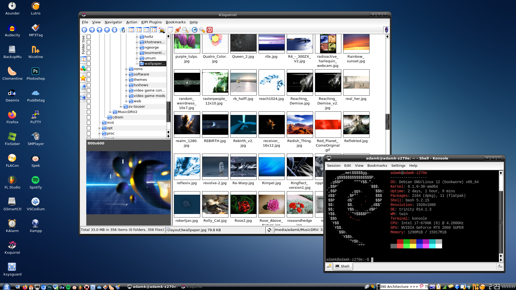Tick the checkbox beside the mnt row
The height and width of the screenshot is (290, 516).
(89, 123)
